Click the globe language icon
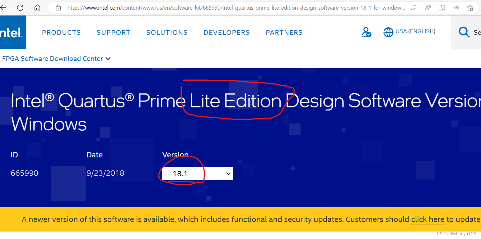 point(388,32)
